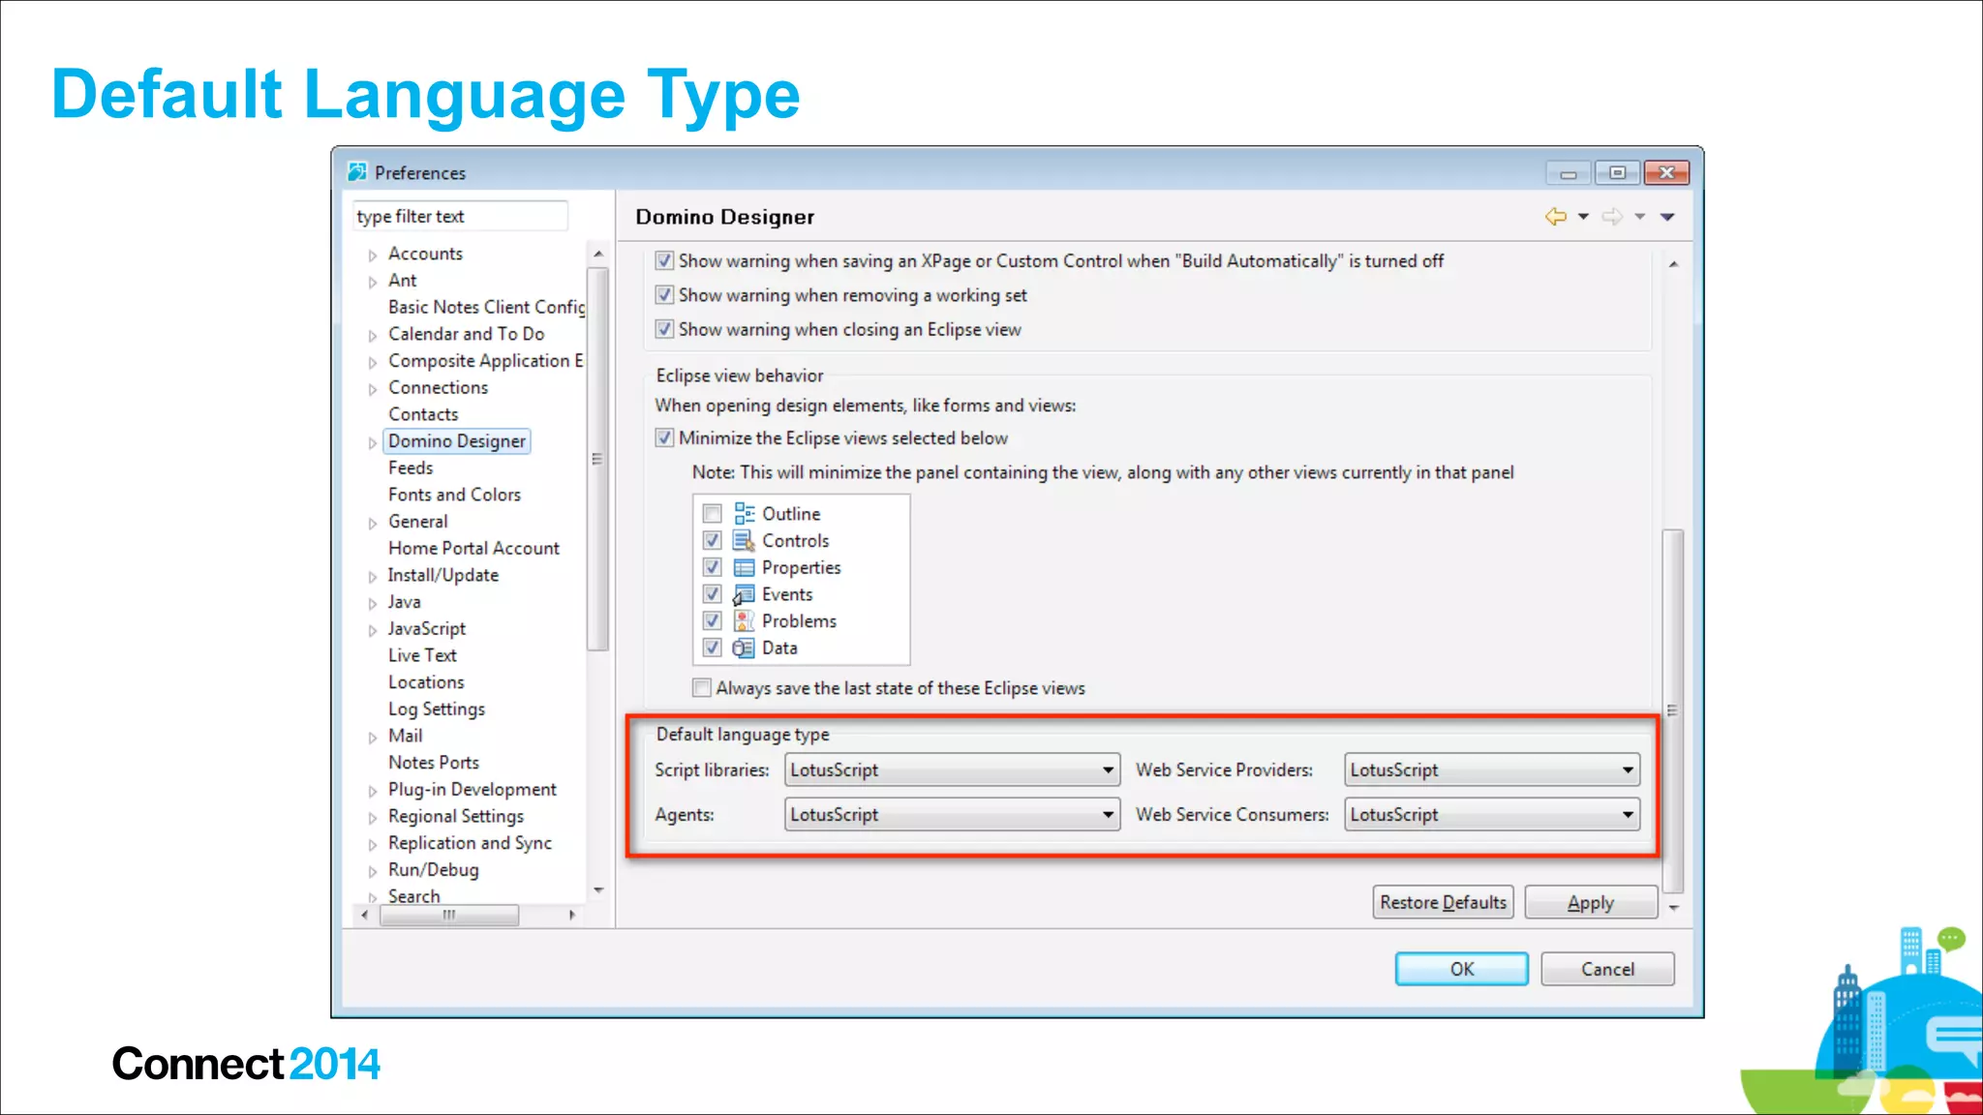Expand the Ant tree node

[373, 282]
